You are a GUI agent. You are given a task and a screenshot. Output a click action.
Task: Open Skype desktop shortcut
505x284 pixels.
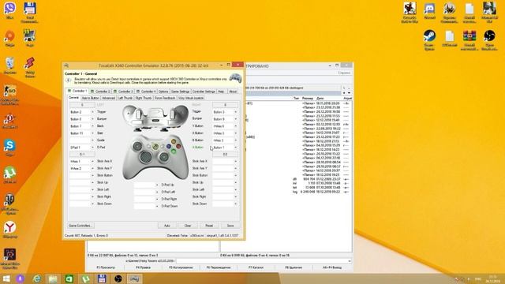click(x=9, y=145)
